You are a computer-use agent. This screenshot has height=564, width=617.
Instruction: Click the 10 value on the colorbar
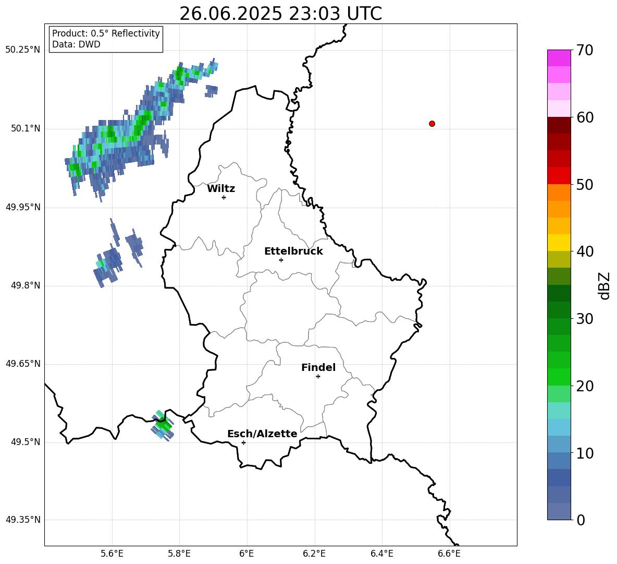(x=584, y=453)
